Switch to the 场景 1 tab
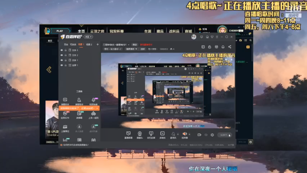The width and height of the screenshot is (307, 173). pos(81,45)
